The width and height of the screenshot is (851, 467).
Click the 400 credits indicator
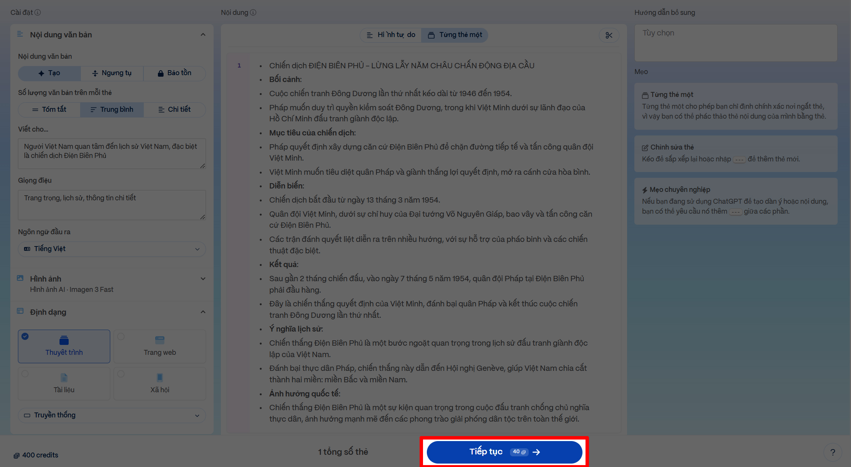tap(36, 455)
